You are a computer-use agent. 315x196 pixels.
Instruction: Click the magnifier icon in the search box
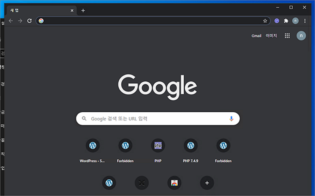click(84, 119)
